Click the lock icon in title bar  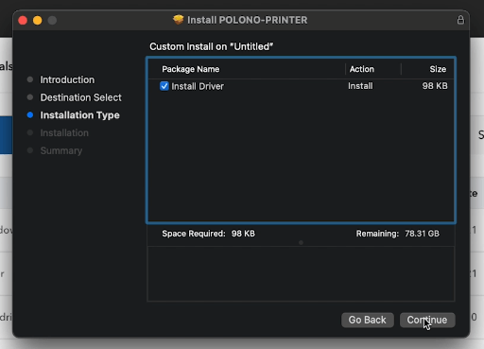(x=460, y=20)
